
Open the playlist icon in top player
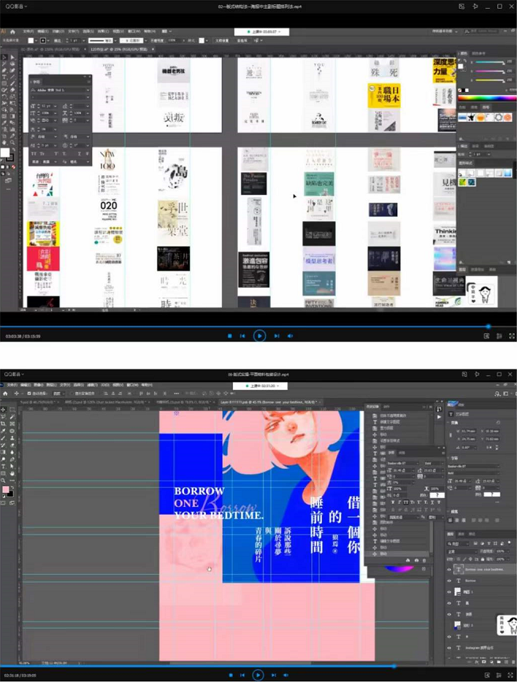499,336
